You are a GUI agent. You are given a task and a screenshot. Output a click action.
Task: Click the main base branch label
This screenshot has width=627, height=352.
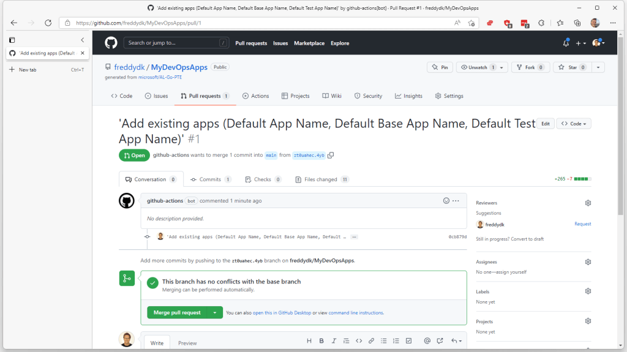[271, 155]
